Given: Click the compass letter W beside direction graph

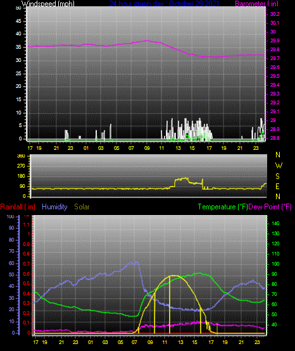Looking at the screenshot, I should coord(279,166).
